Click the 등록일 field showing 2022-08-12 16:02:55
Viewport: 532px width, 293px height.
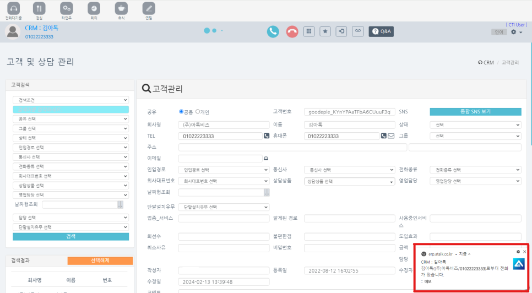350,270
